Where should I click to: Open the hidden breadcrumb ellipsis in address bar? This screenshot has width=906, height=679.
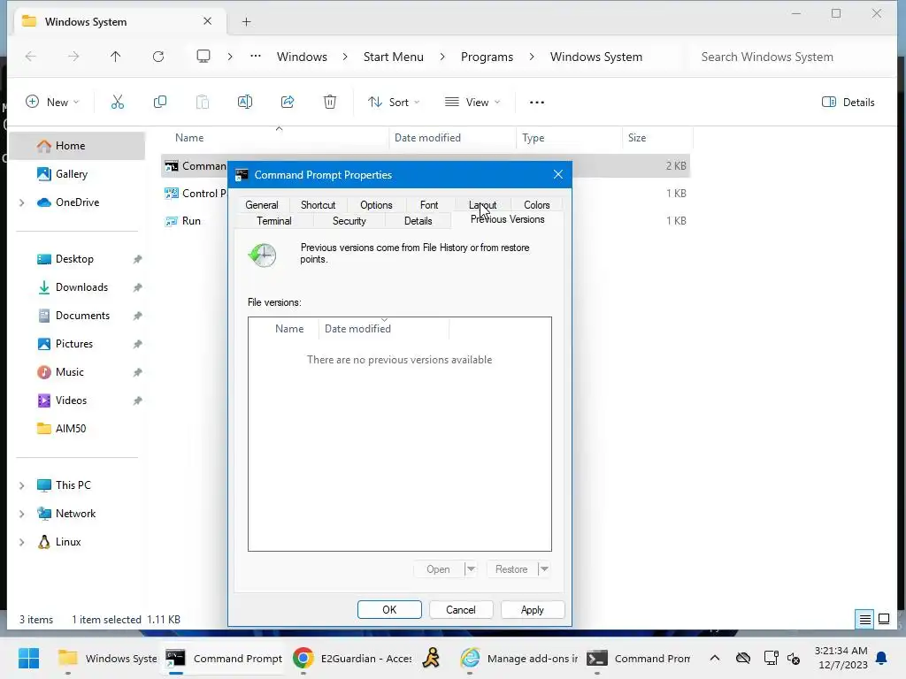256,57
